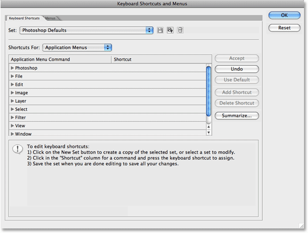Switch to the Keyboard Shortcuts tab
The height and width of the screenshot is (233, 308).
(24, 18)
